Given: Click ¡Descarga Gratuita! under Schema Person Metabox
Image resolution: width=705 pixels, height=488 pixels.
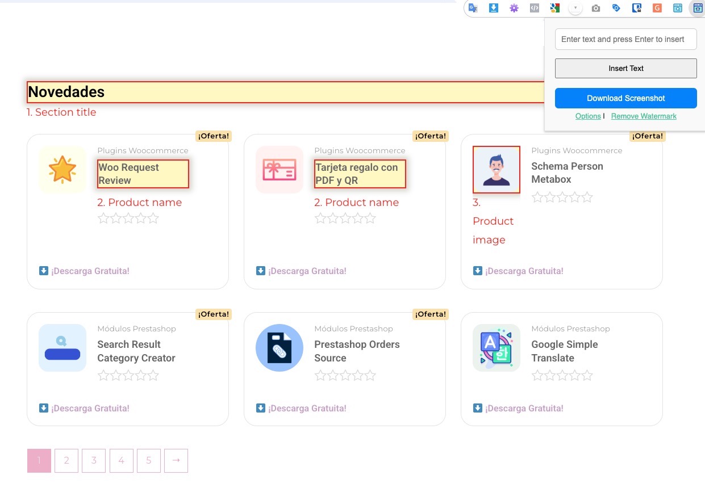Looking at the screenshot, I should point(524,271).
